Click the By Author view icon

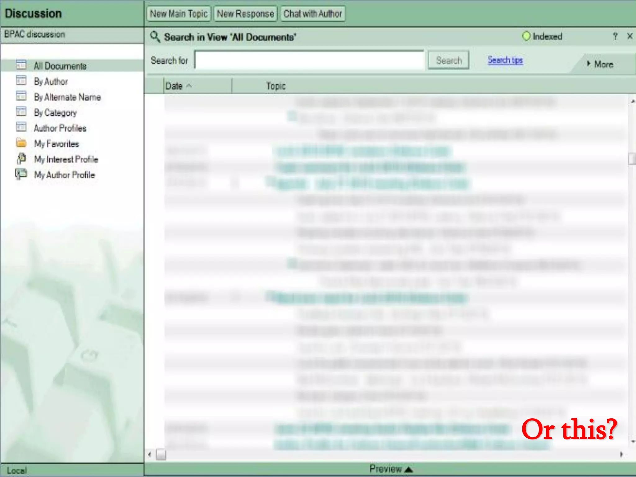(21, 80)
